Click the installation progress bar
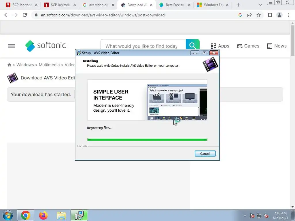 (147, 140)
